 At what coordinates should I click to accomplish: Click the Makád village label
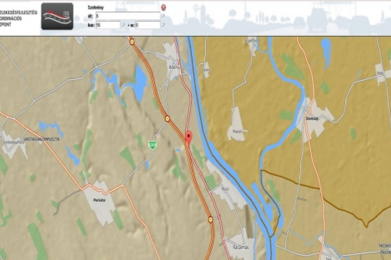pyautogui.click(x=237, y=131)
